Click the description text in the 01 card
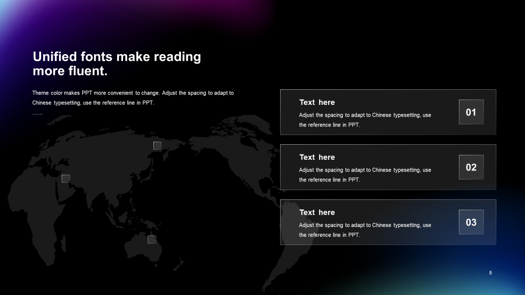The height and width of the screenshot is (295, 525). coord(365,120)
